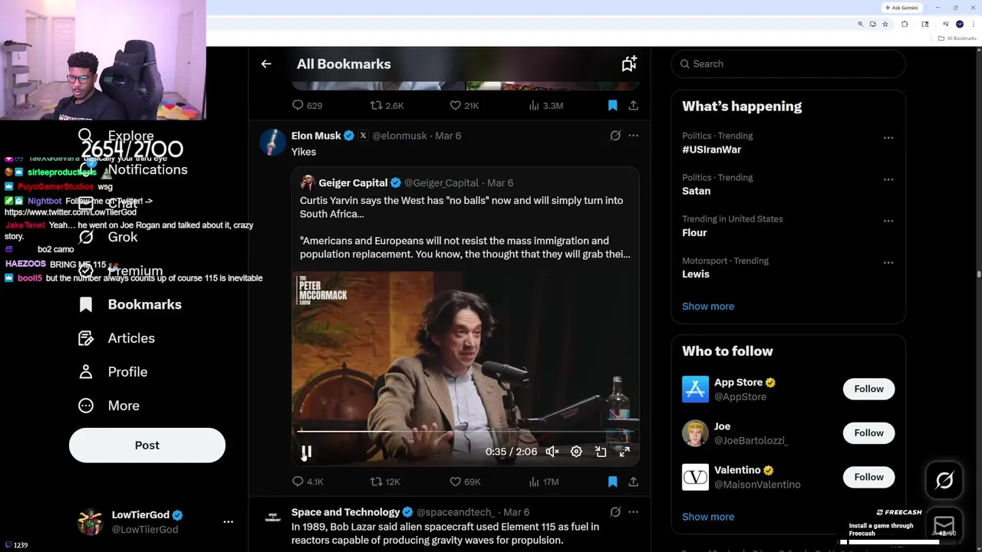982x552 pixels.
Task: Show more trends under What's happening
Action: tap(708, 306)
